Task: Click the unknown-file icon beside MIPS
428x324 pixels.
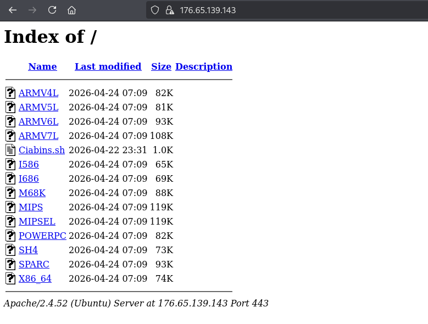Action: [10, 206]
